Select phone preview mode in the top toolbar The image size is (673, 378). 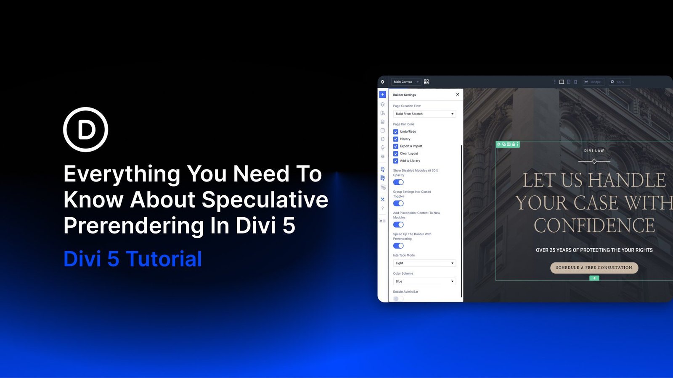pos(576,81)
